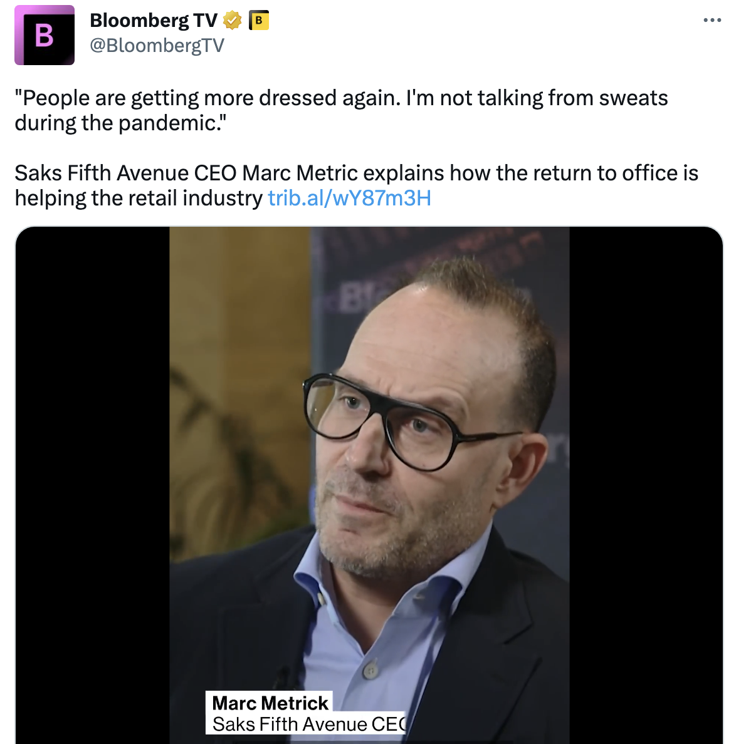Open the trib.al/wY87m3H link
Viewport: 741px width, 744px height.
(x=349, y=198)
